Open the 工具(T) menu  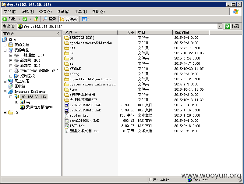(81, 12)
